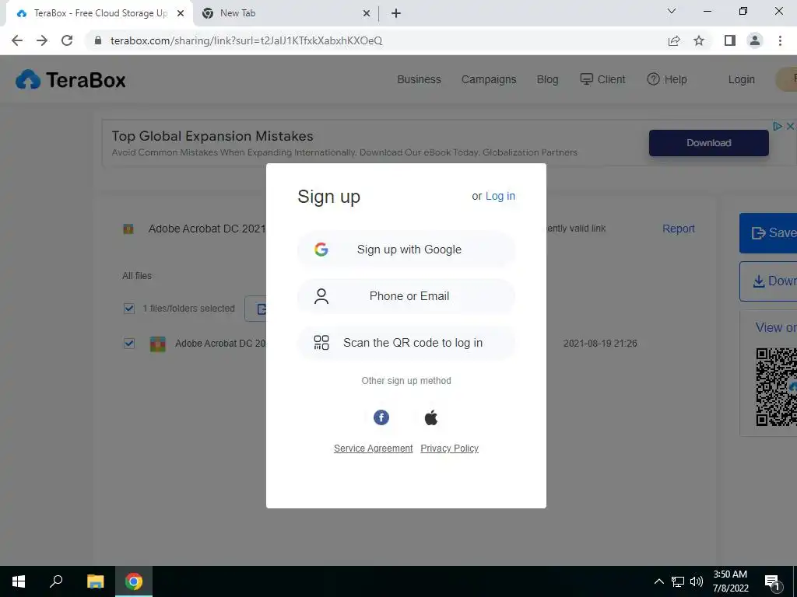Click the padlock site info icon
This screenshot has height=597, width=797.
coord(98,40)
